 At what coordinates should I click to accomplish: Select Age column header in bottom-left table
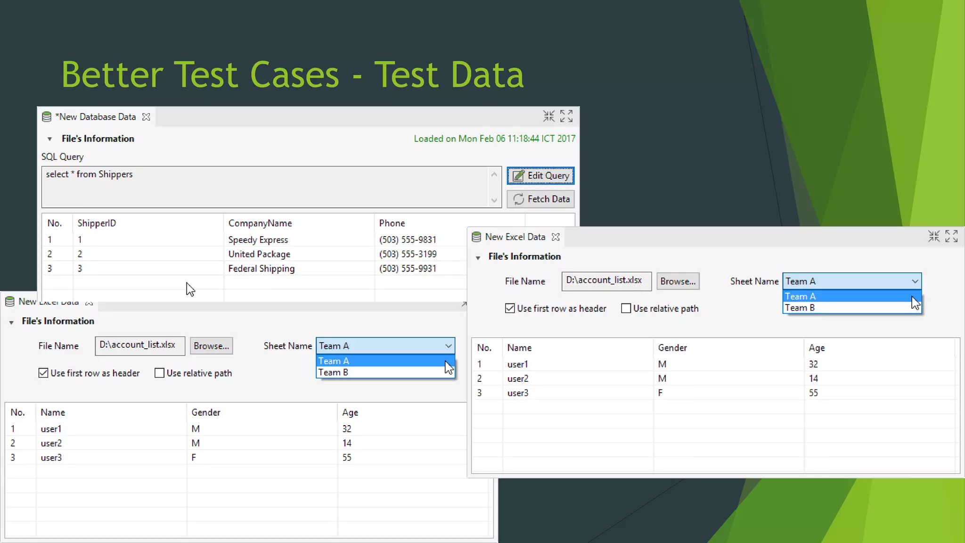click(402, 412)
